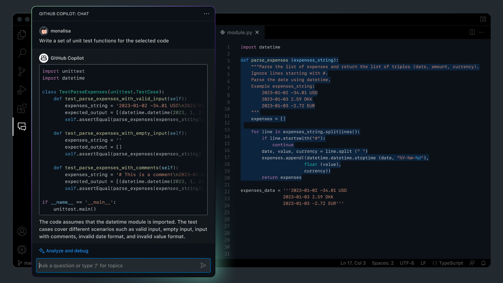The width and height of the screenshot is (503, 283).
Task: Click 'continue' keyword on line 15
Action: 283,145
